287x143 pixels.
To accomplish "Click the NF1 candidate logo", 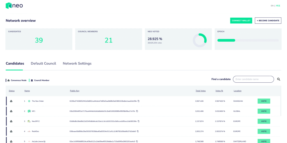I will tap(29, 111).
